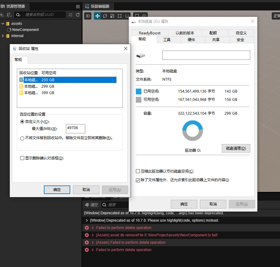Viewport: 280px width, 267px height.
Task: Cancel the Recycle Bin properties dialog
Action: click(x=86, y=190)
